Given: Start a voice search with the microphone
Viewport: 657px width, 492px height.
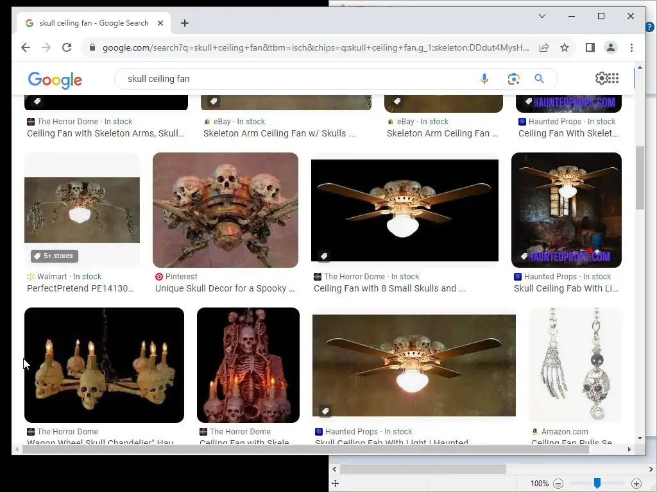Looking at the screenshot, I should coord(484,79).
